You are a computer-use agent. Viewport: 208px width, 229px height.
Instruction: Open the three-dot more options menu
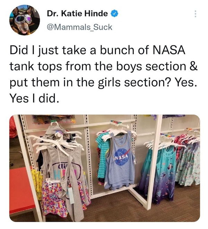tap(196, 14)
